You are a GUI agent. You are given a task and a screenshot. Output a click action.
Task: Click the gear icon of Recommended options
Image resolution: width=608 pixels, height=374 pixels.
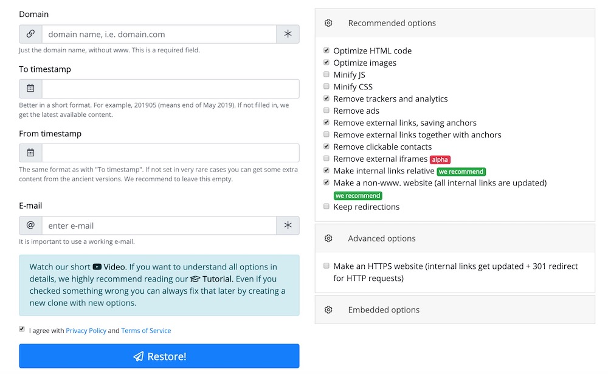coord(329,23)
